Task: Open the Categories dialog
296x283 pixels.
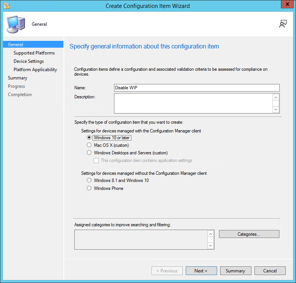Action: (x=249, y=234)
